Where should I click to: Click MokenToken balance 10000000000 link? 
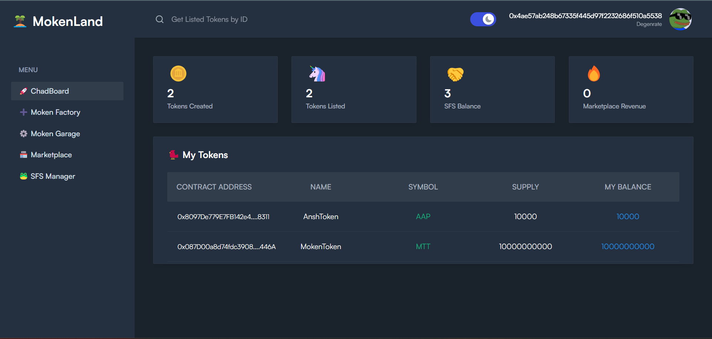coord(628,246)
